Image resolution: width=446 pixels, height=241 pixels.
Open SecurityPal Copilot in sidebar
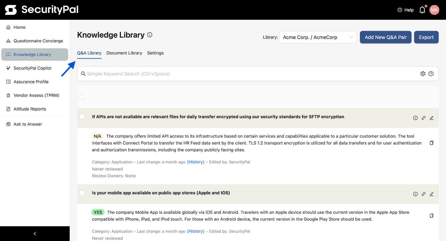(33, 68)
